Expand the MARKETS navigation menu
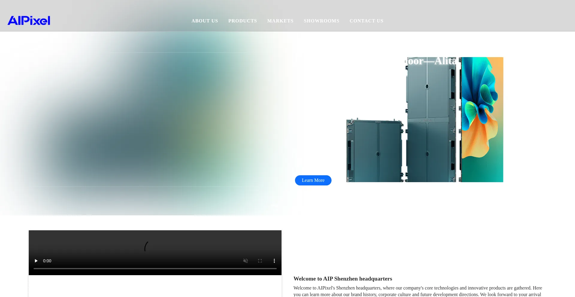 (280, 21)
